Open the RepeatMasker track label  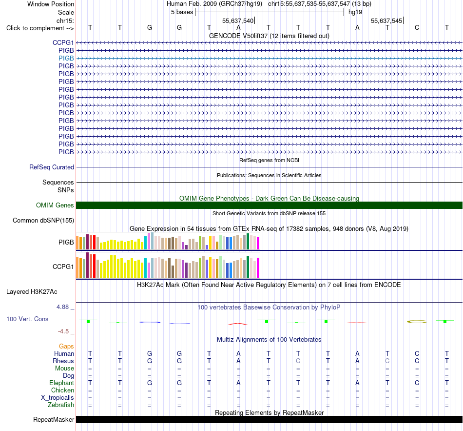(54, 419)
